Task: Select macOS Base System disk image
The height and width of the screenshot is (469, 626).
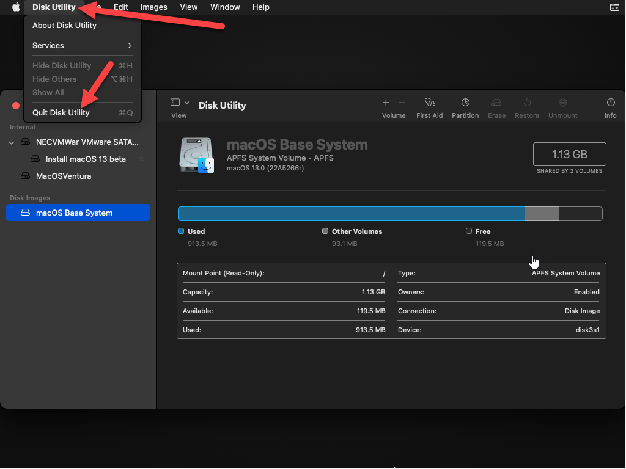Action: pyautogui.click(x=74, y=213)
